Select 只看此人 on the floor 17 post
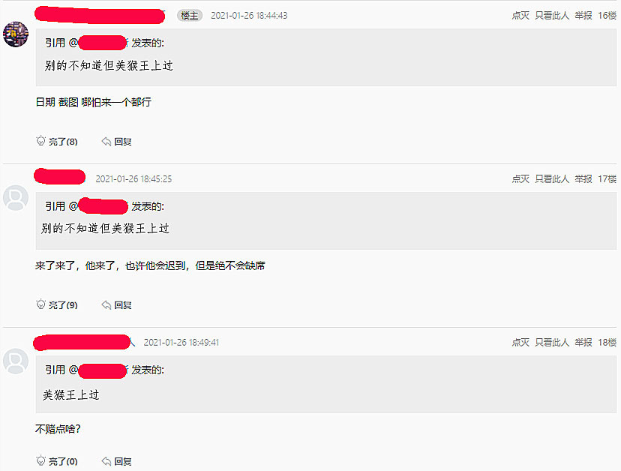621x471 pixels. click(x=552, y=179)
